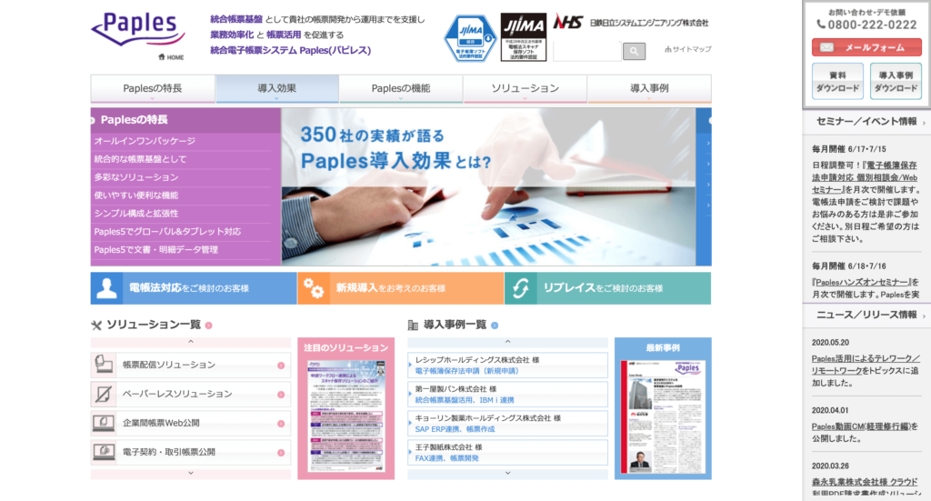Open レシップホールディングス株式会社 case study
The image size is (931, 501).
[x=507, y=365]
